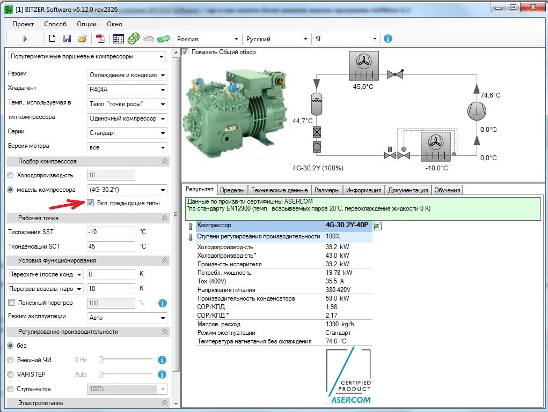The width and height of the screenshot is (548, 412).
Task: Open the Окно menu
Action: (x=115, y=24)
